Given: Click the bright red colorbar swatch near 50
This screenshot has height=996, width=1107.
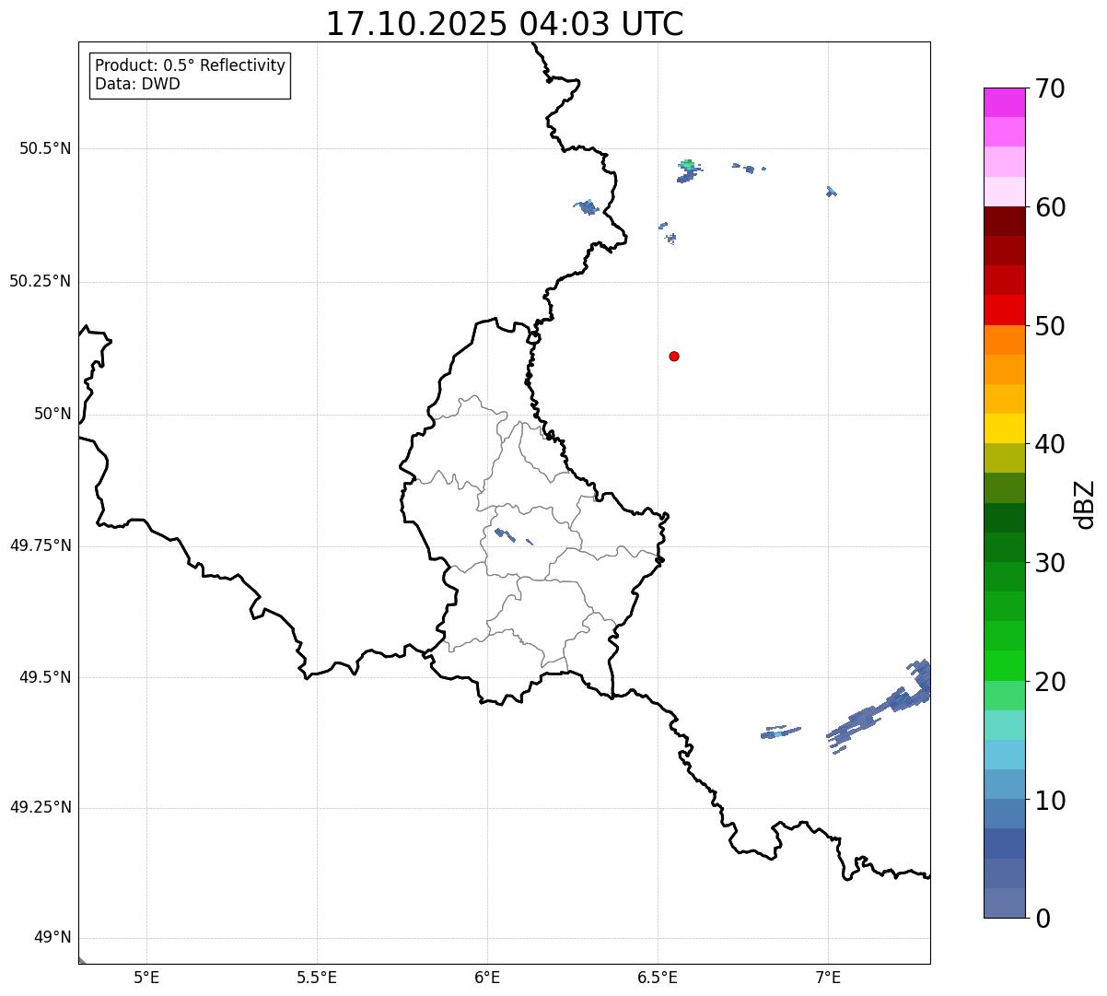Looking at the screenshot, I should click(x=1004, y=311).
